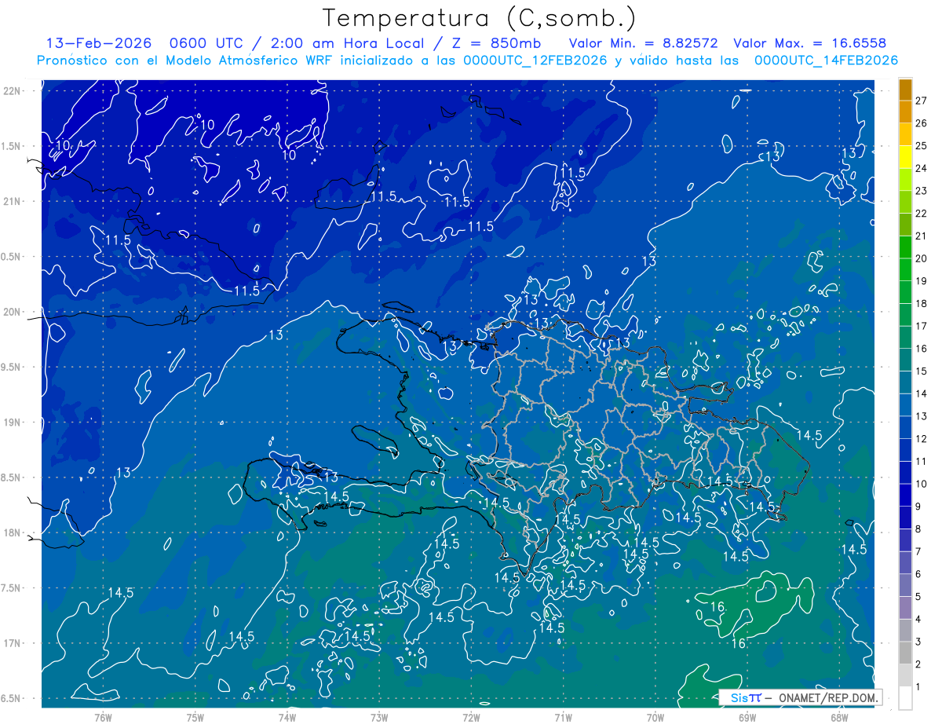Click the "69W" longitude axis label
The width and height of the screenshot is (942, 728).
click(747, 718)
